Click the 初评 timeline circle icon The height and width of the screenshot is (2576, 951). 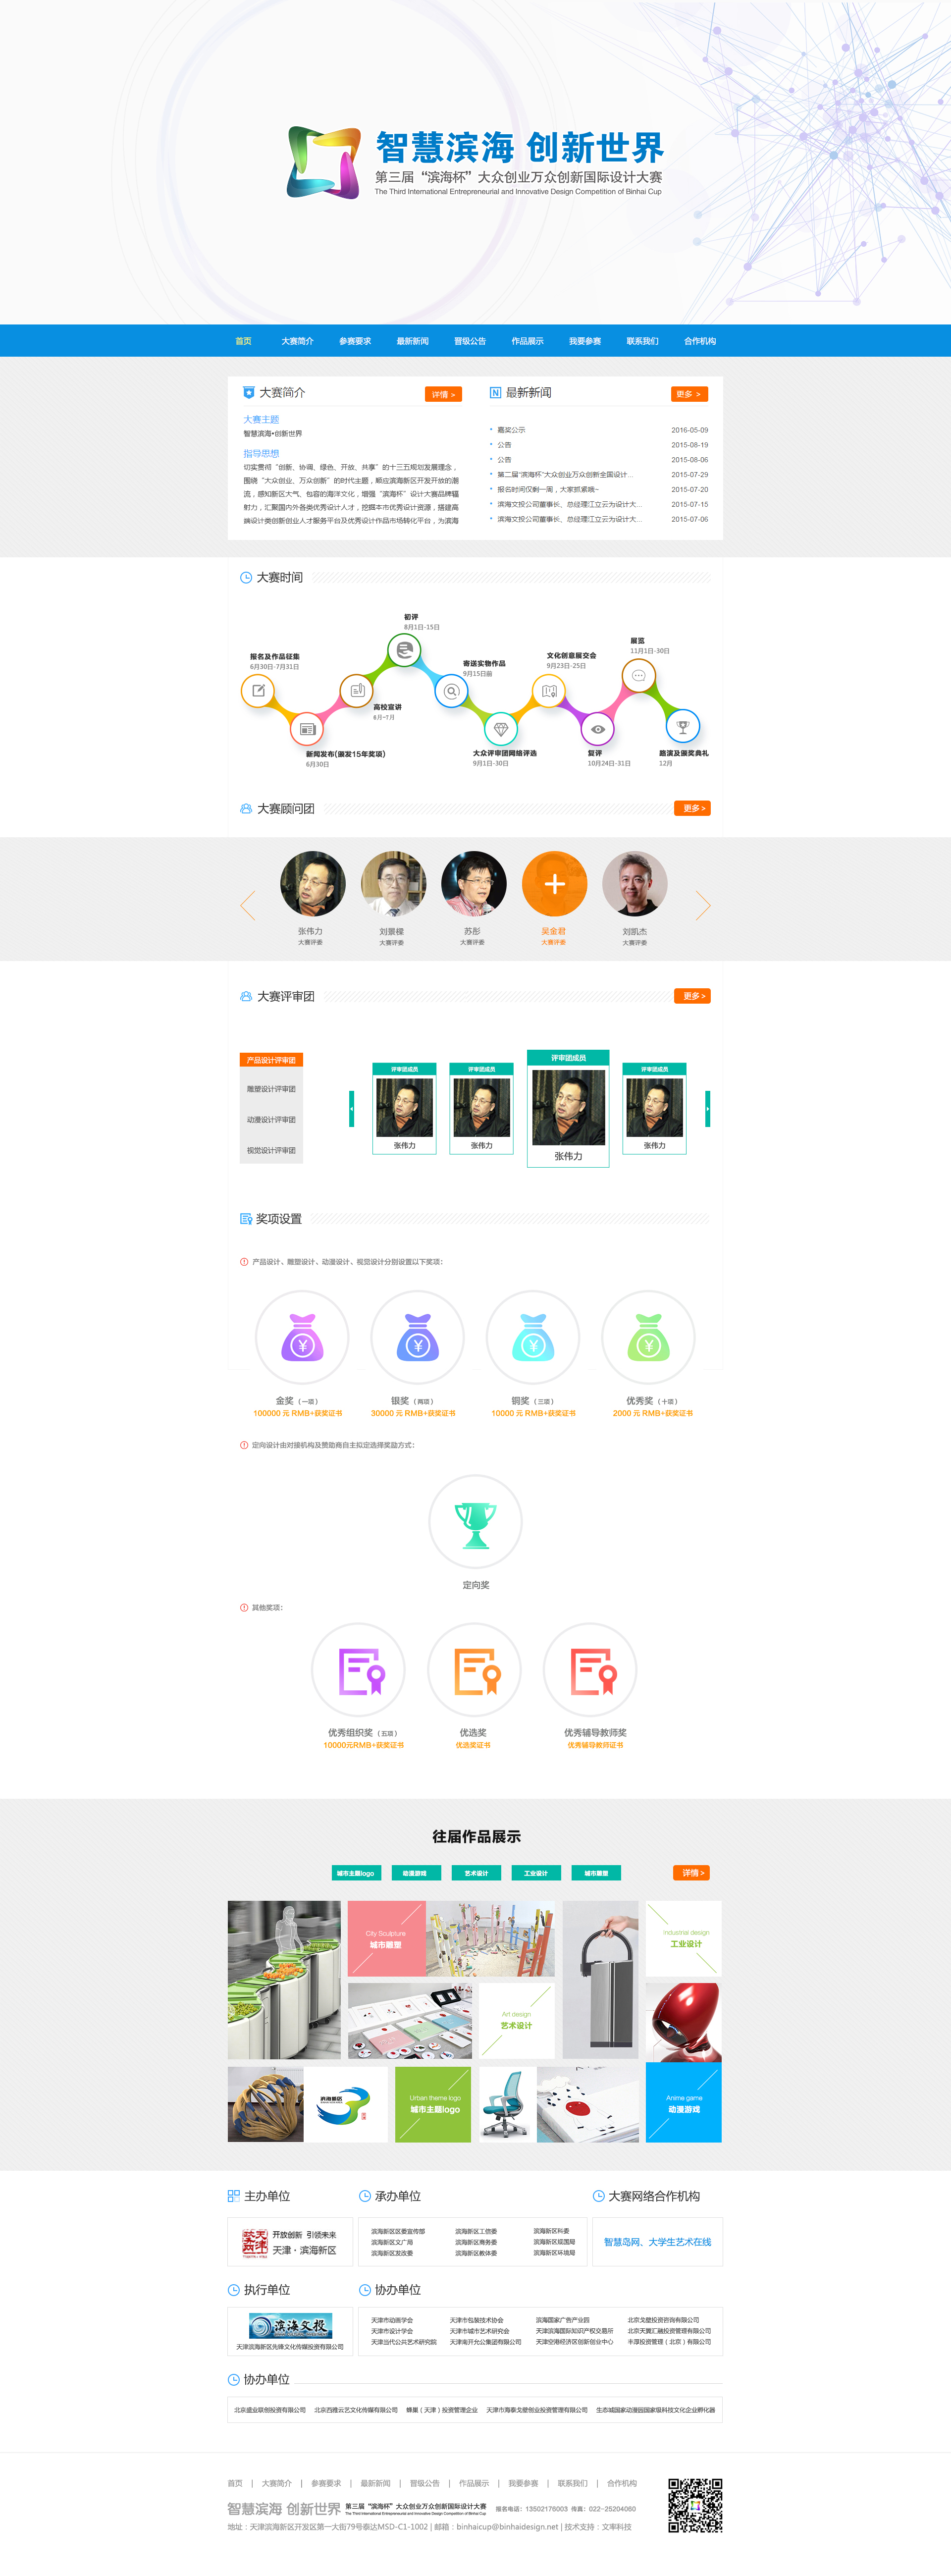pos(404,651)
